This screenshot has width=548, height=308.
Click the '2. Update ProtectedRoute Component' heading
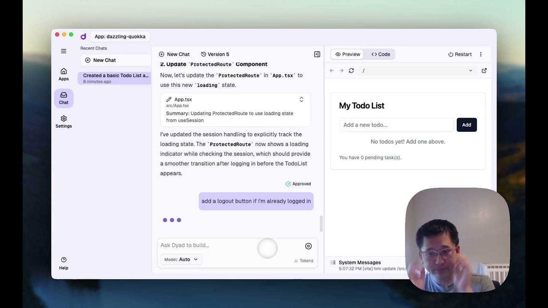214,64
